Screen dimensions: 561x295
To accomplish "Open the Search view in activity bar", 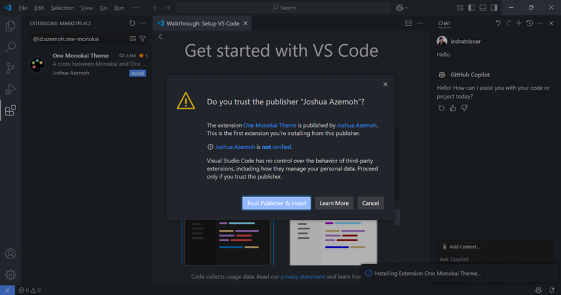I will (x=10, y=47).
